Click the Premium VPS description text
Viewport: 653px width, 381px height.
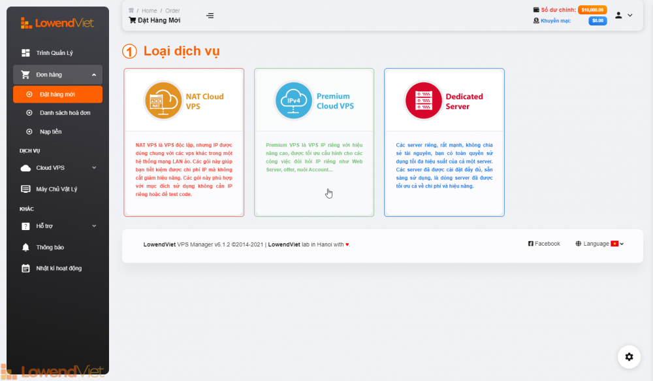(x=315, y=157)
